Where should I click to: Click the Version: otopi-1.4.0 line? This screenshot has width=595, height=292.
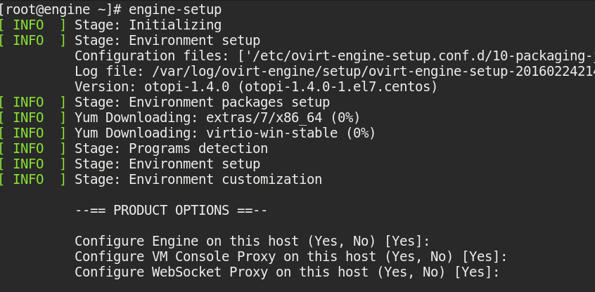256,87
